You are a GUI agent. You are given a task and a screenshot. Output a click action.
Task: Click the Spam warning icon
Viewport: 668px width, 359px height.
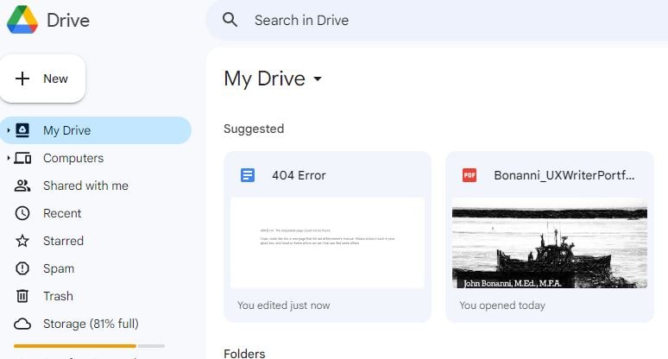pyautogui.click(x=22, y=268)
